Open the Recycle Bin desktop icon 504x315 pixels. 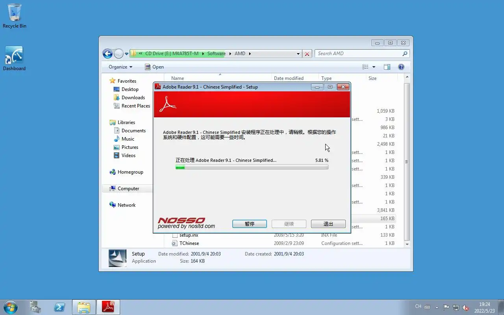(x=15, y=16)
